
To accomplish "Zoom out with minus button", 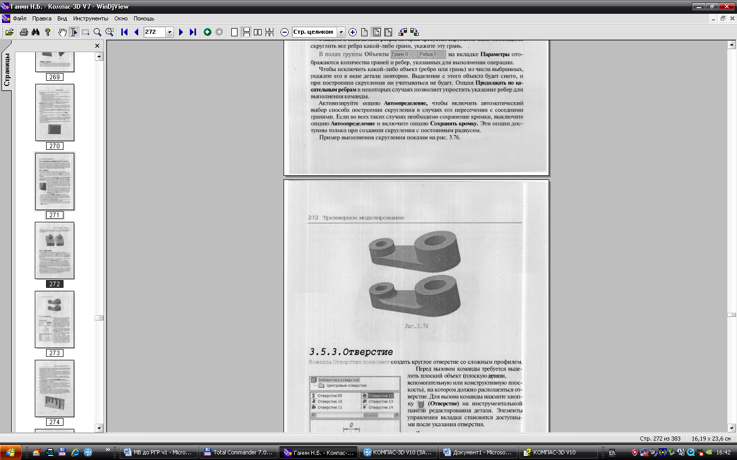I will click(285, 32).
